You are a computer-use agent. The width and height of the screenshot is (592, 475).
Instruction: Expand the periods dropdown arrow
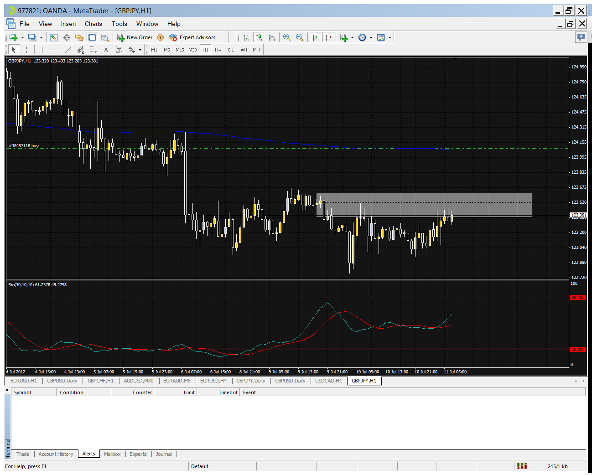(x=371, y=37)
